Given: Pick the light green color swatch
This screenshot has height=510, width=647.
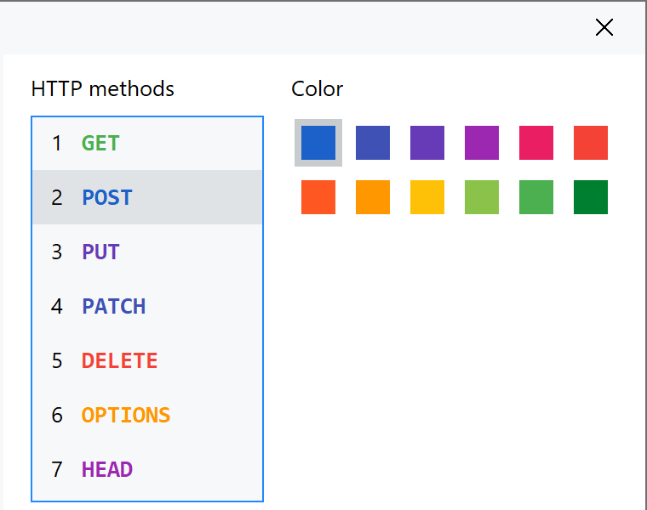Looking at the screenshot, I should pos(482,197).
